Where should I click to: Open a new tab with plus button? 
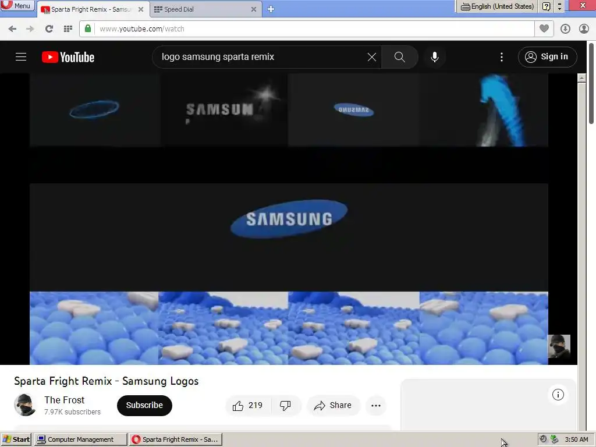(x=271, y=9)
